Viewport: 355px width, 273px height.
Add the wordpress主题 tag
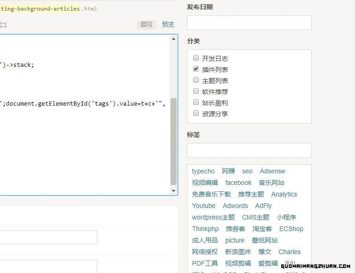tap(213, 217)
